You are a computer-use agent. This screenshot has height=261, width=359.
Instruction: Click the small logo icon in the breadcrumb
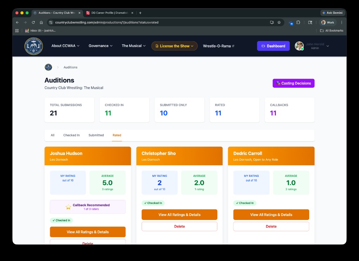click(48, 67)
